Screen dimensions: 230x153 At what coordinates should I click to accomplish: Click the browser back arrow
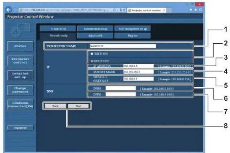click(x=9, y=10)
